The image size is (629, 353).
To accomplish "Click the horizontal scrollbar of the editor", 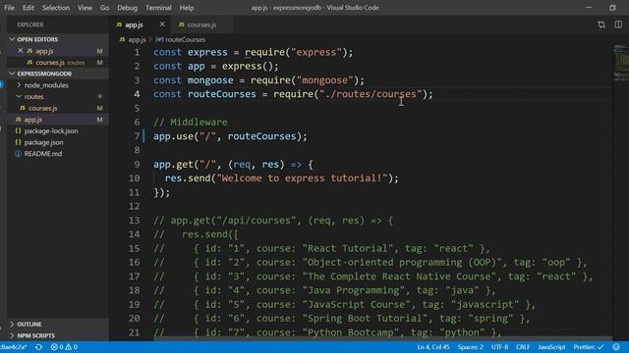I will 383,338.
